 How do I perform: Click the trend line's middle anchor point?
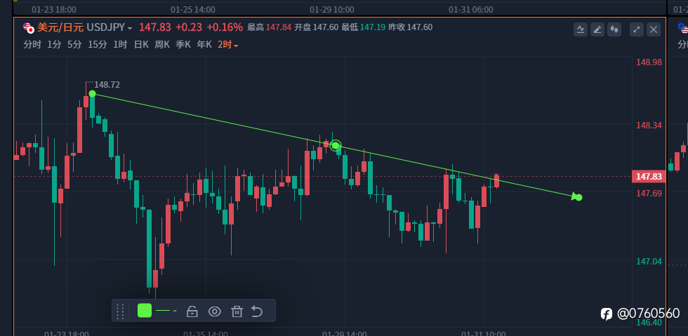(x=336, y=146)
